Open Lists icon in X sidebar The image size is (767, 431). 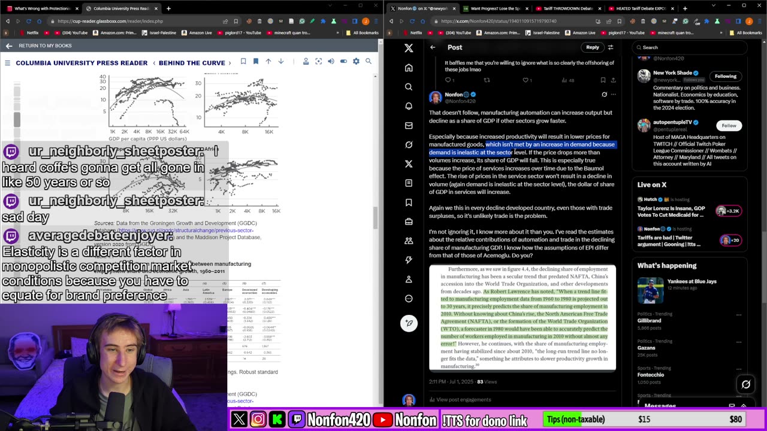click(409, 183)
